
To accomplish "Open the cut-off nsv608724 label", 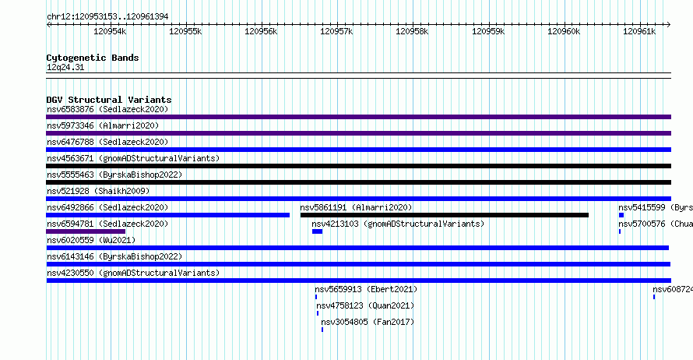I will coord(673,289).
